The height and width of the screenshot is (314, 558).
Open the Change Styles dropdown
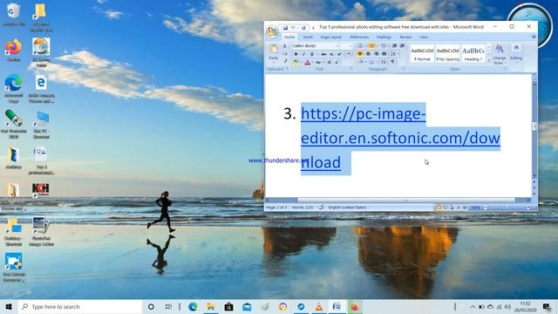[500, 54]
